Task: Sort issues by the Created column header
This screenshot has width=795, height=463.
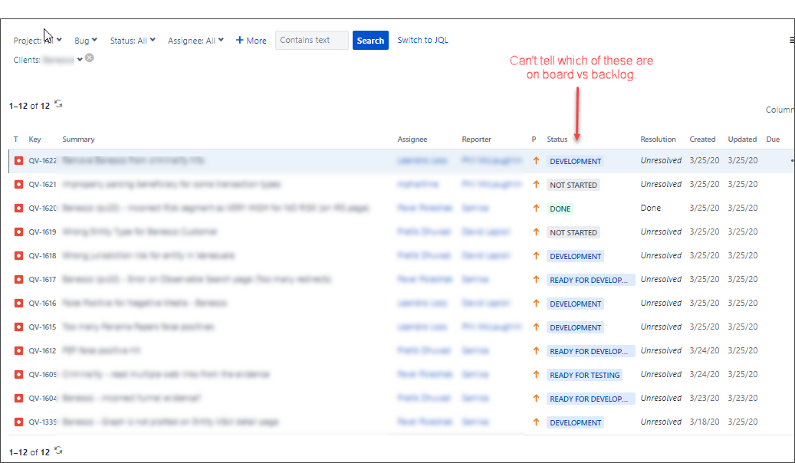Action: point(702,139)
